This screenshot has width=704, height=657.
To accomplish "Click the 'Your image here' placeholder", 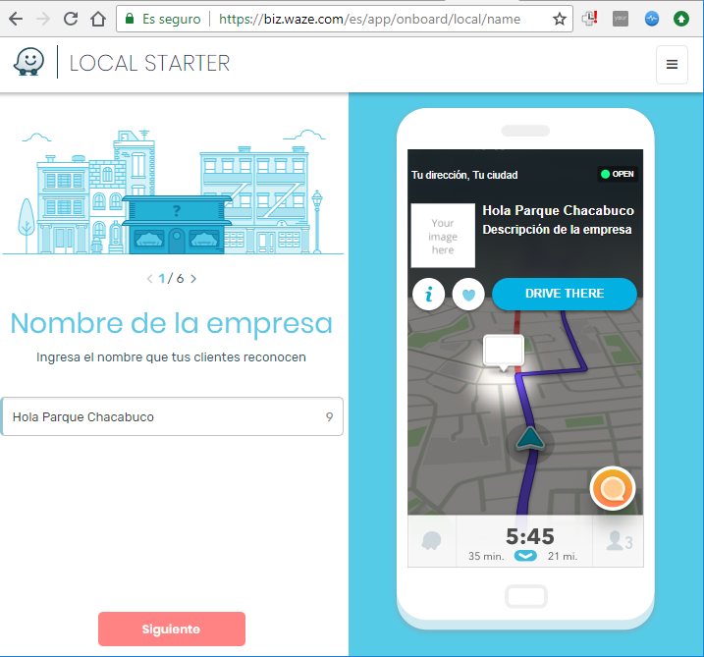I will [x=443, y=236].
